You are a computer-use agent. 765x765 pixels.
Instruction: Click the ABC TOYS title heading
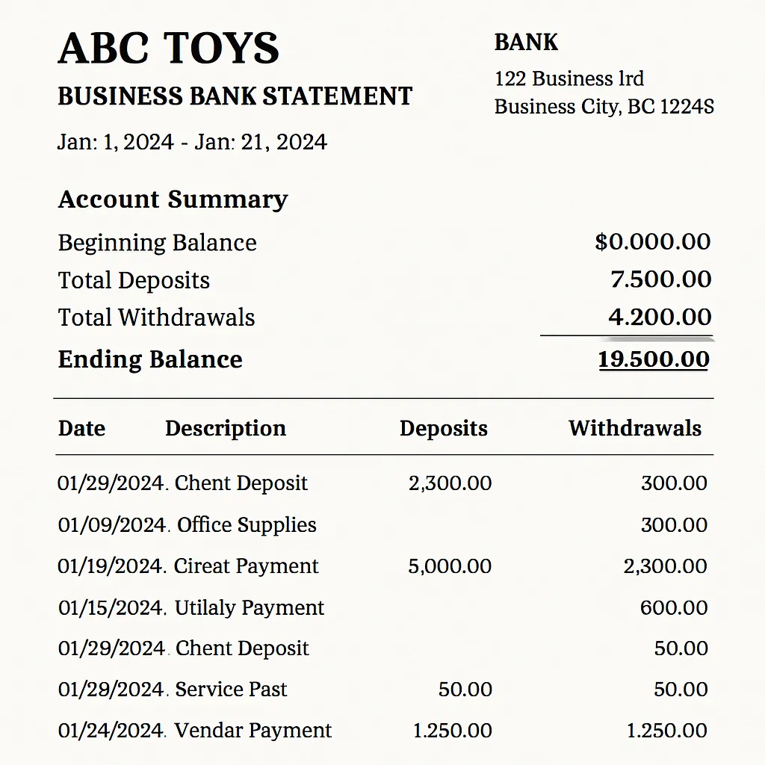click(x=168, y=48)
